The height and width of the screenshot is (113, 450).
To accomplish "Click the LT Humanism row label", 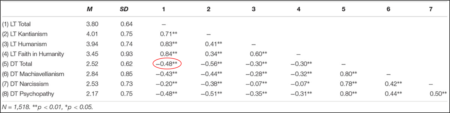I will (x=24, y=44).
